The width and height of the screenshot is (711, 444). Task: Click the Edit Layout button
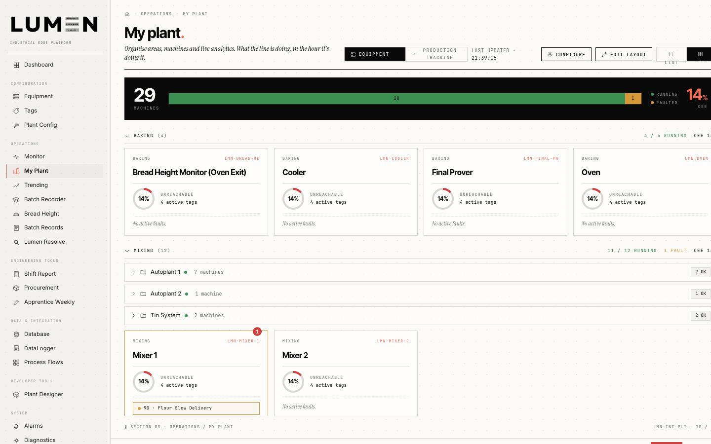pyautogui.click(x=624, y=54)
